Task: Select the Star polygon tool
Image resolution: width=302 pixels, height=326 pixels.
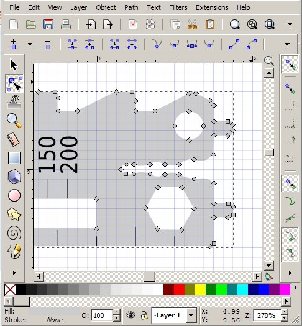Action: coord(14,214)
